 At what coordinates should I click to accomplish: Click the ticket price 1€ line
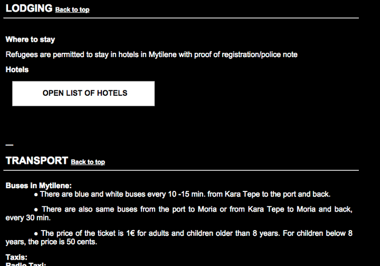point(179,237)
